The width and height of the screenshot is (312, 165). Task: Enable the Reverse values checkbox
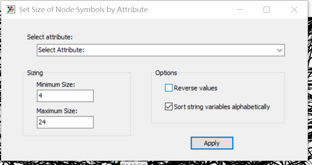tap(168, 88)
